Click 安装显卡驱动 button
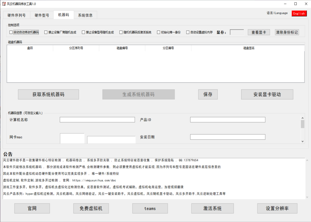 tap(267, 94)
